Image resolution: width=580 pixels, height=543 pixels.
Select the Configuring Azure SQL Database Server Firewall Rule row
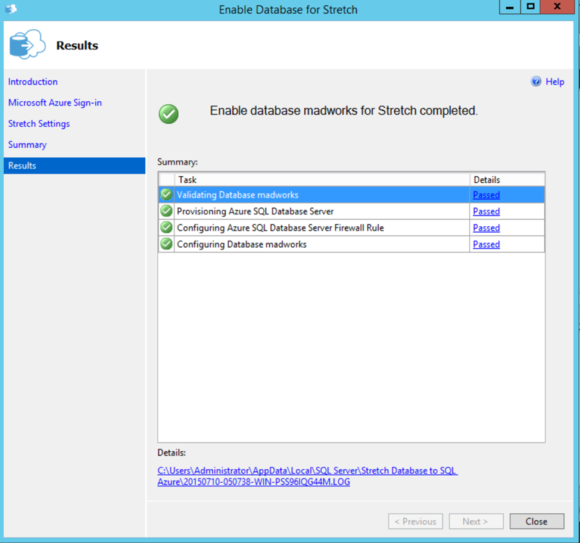351,227
